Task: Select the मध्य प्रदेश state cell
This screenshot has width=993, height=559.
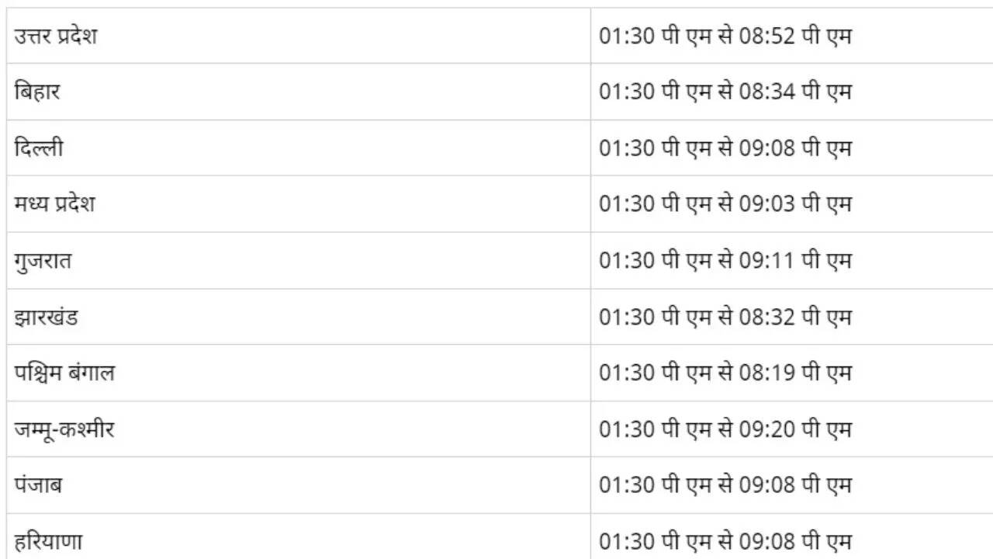Action: 55,203
